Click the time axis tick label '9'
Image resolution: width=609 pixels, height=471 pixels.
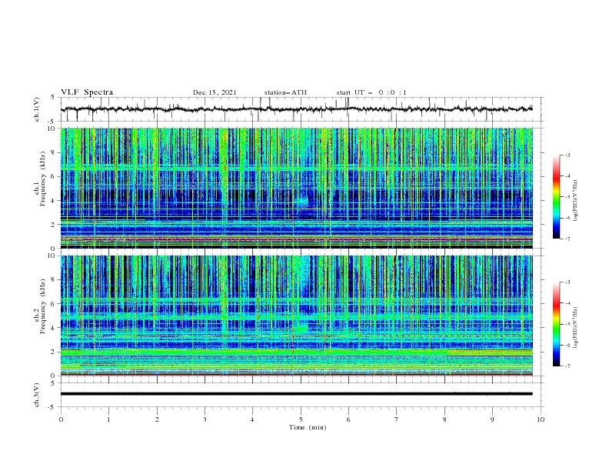coord(492,419)
